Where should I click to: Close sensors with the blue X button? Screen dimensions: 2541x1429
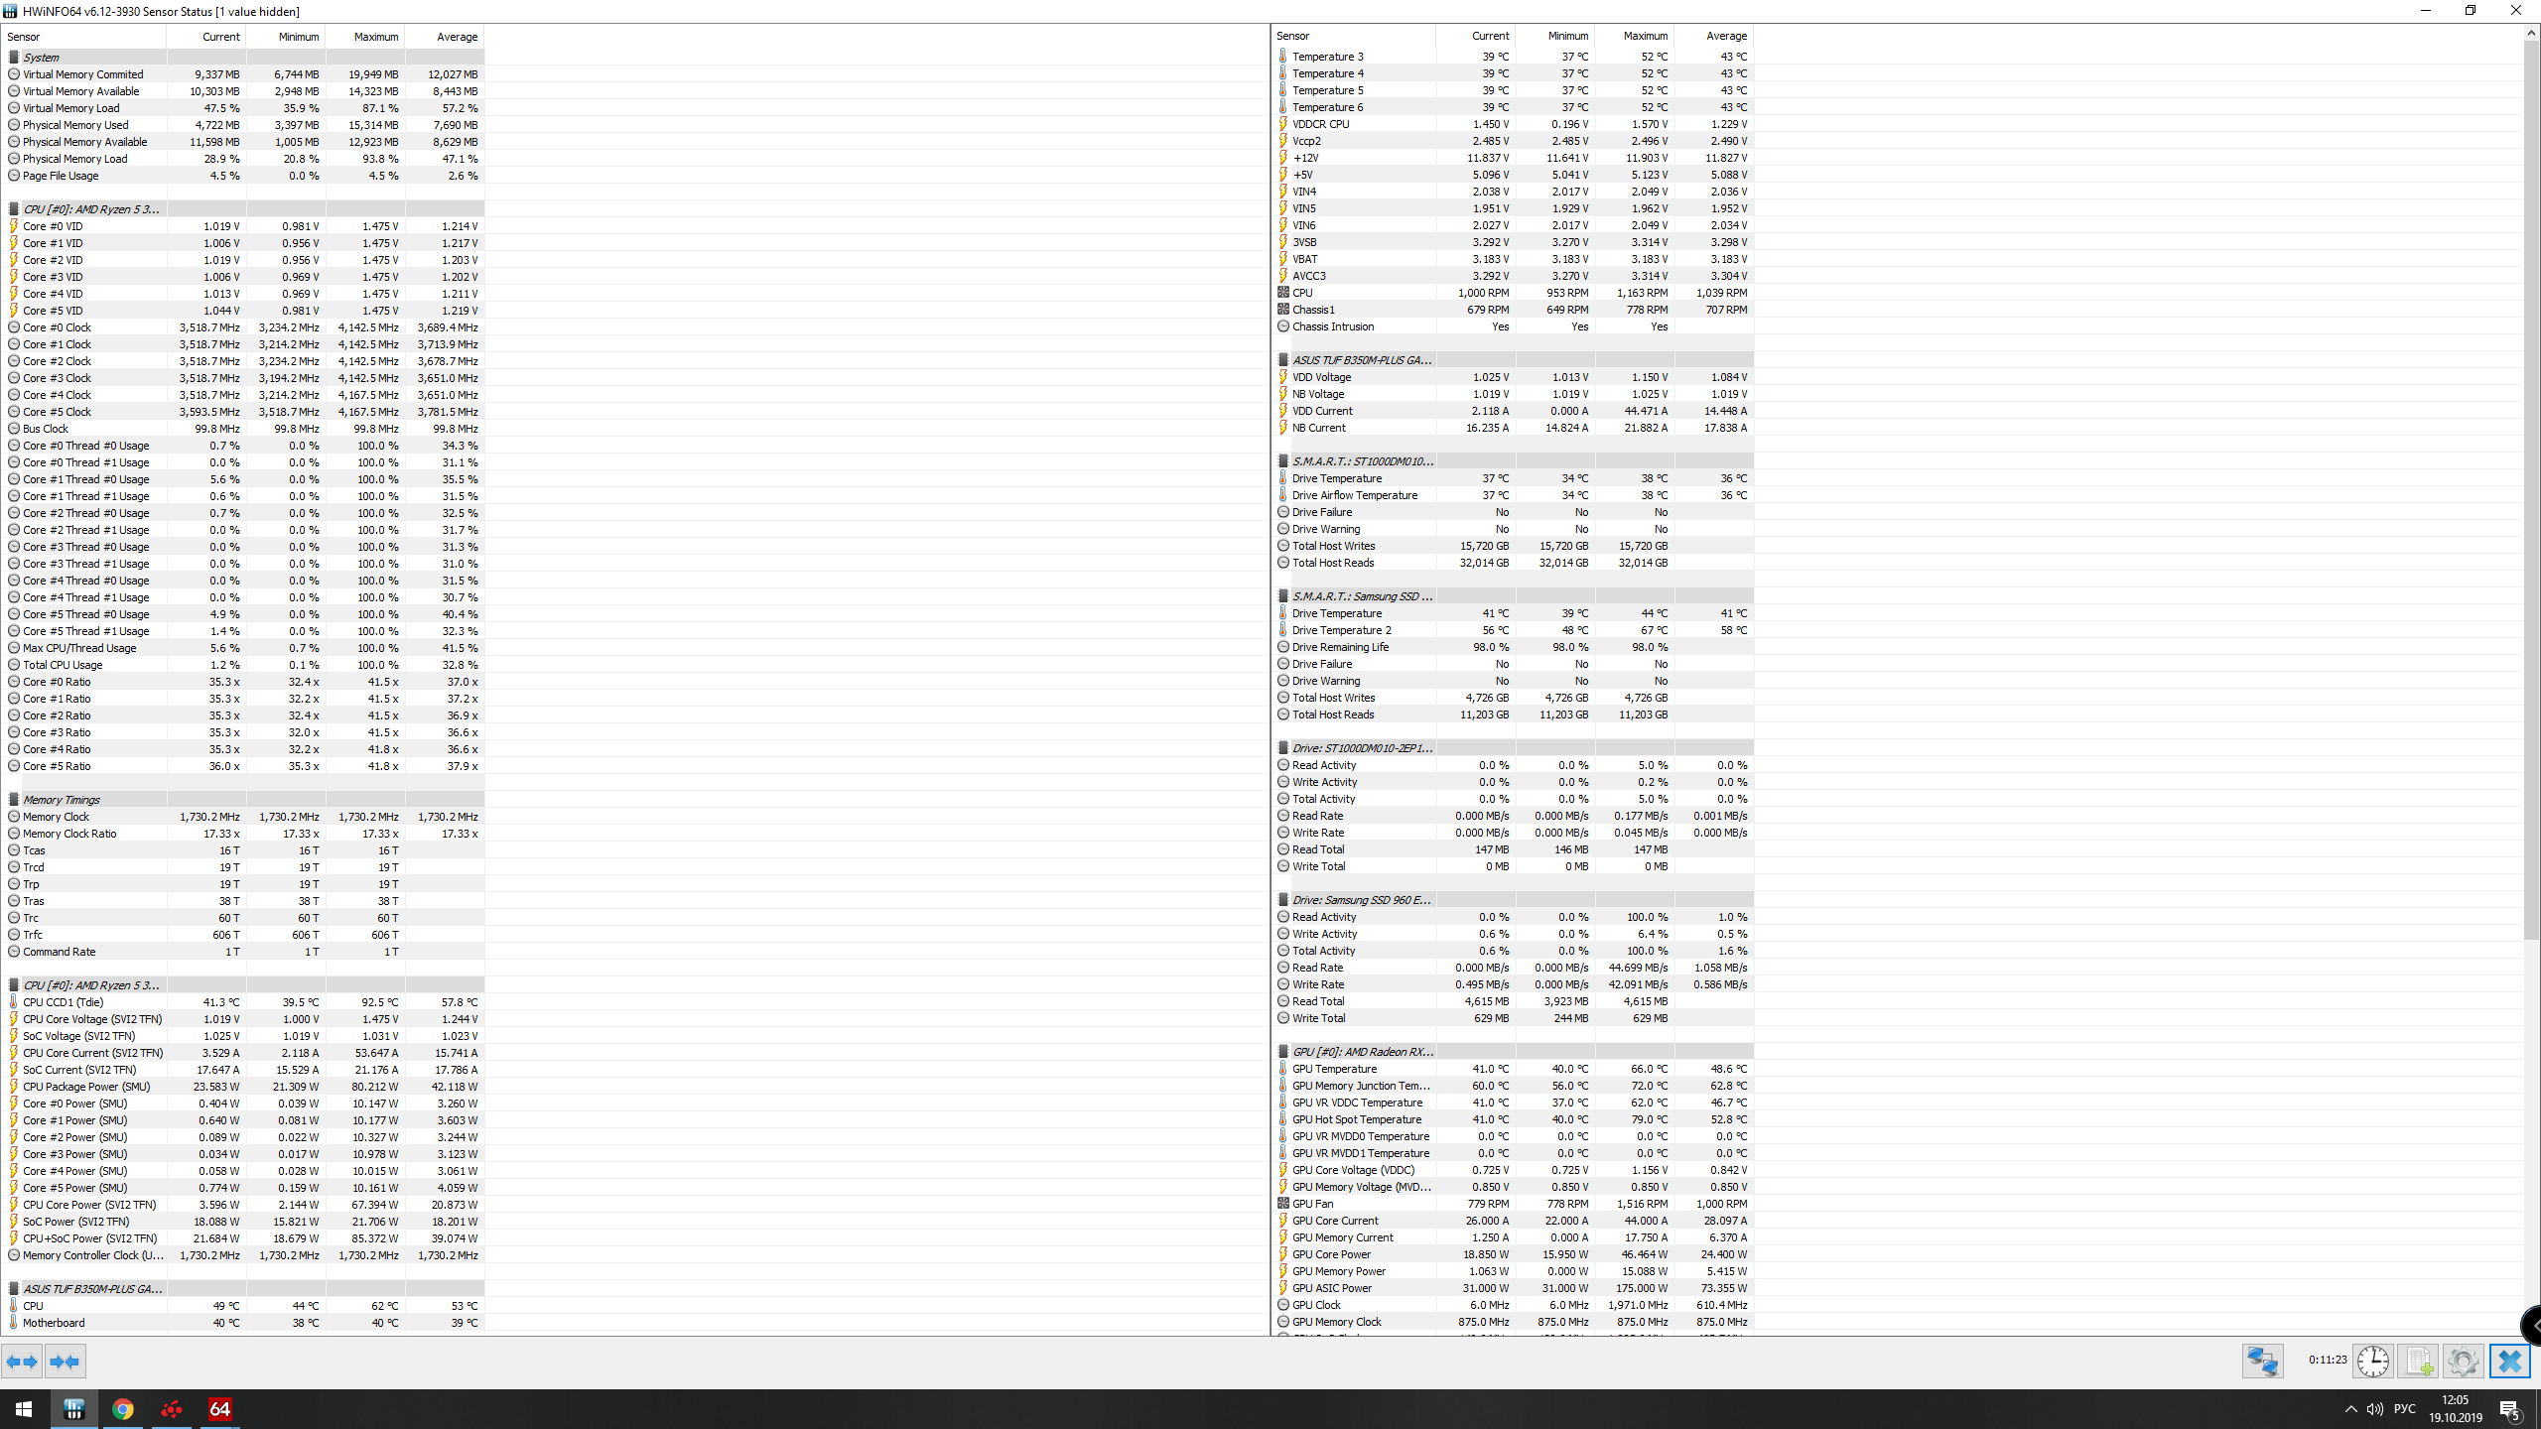click(x=2509, y=1361)
